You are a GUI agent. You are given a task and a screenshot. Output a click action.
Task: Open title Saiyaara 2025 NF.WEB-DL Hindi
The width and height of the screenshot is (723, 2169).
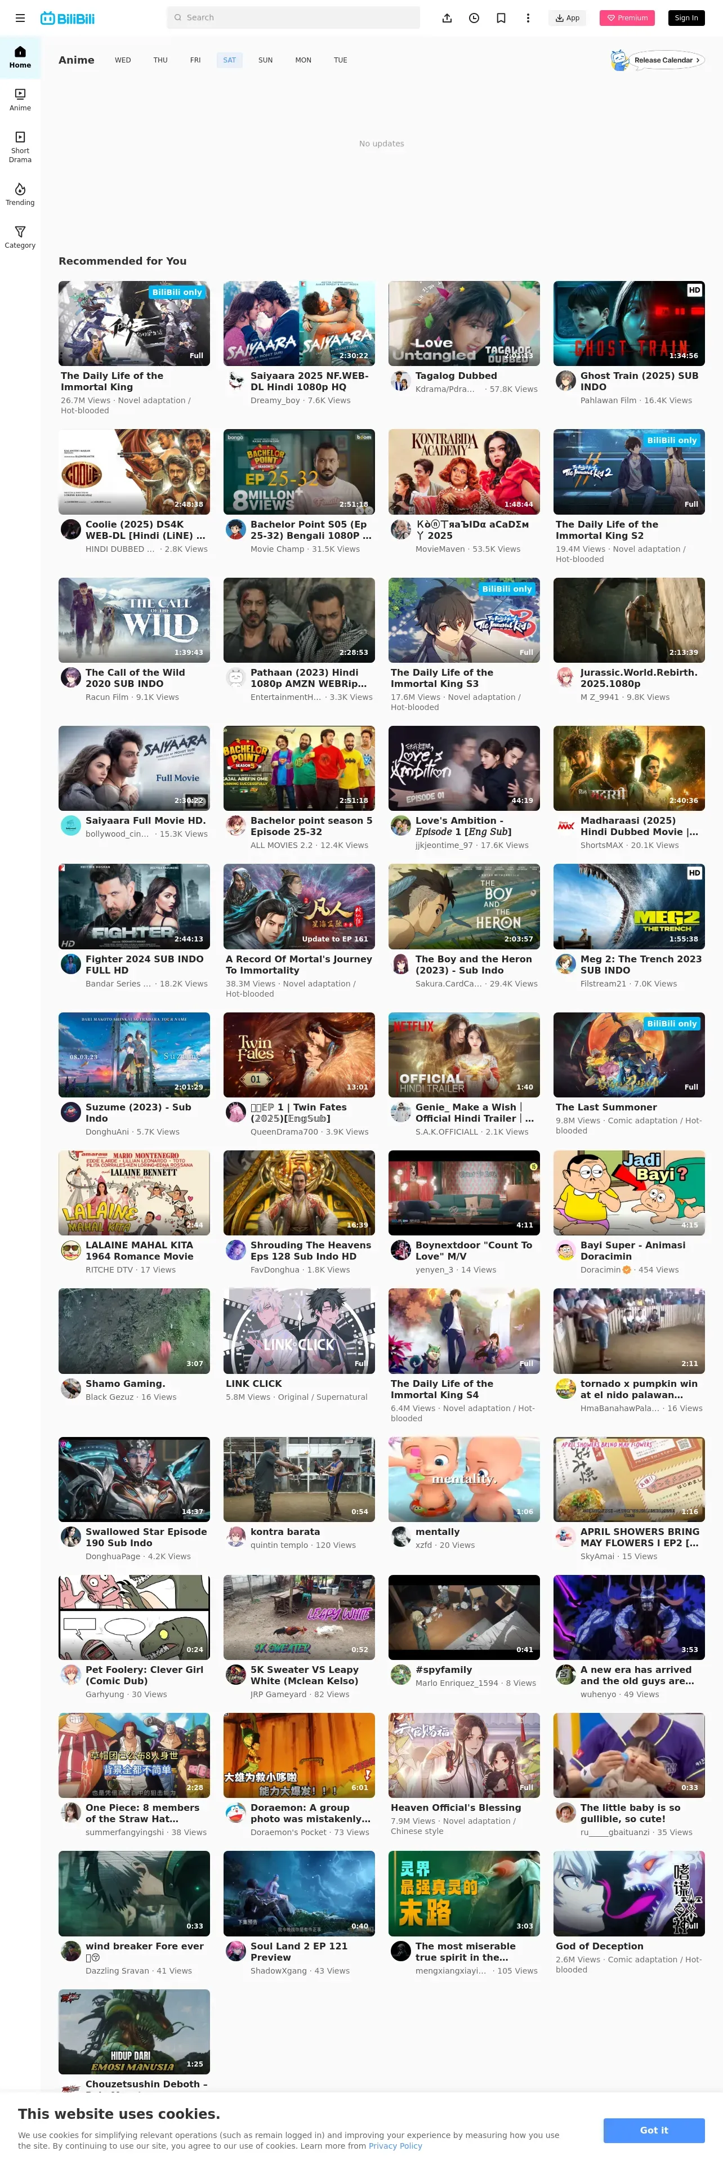[x=311, y=381]
